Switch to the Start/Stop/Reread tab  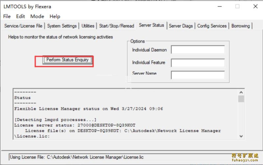(117, 26)
